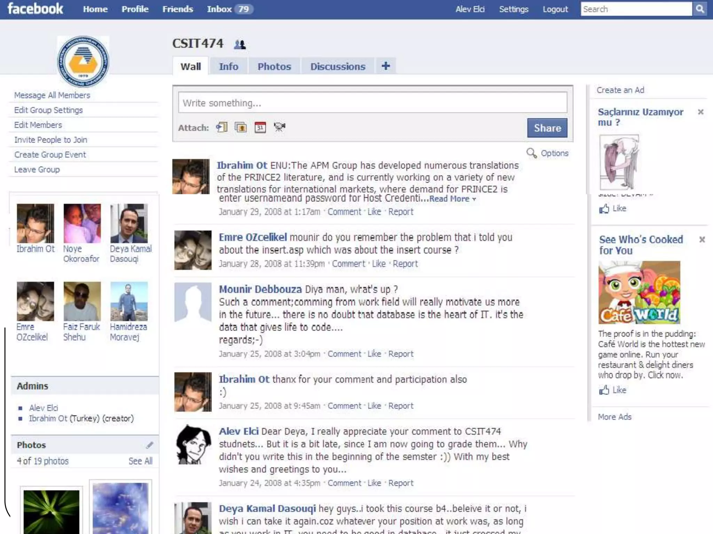The height and width of the screenshot is (534, 713).
Task: Click the pencil edit icon in Photos
Action: [x=150, y=445]
